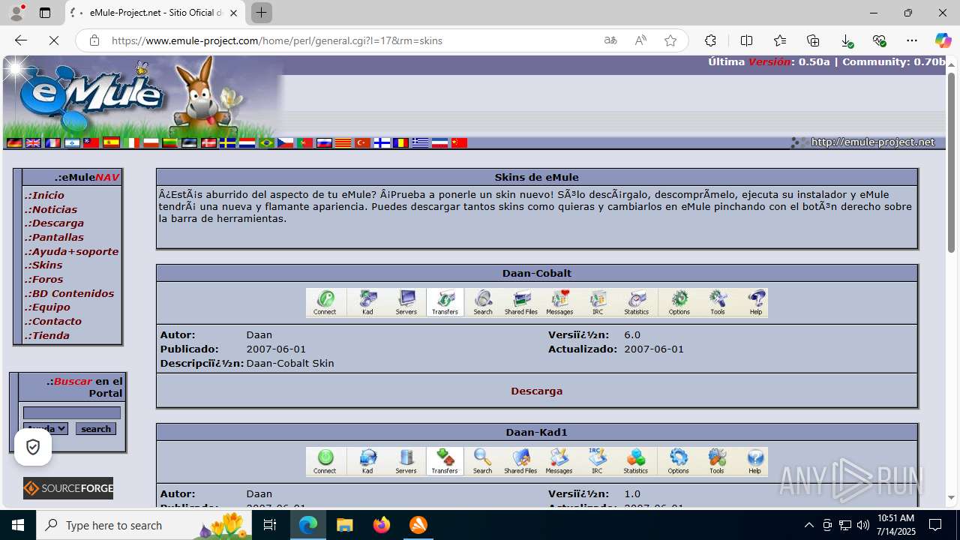This screenshot has height=540, width=960.
Task: Open a new browser tab
Action: click(261, 13)
